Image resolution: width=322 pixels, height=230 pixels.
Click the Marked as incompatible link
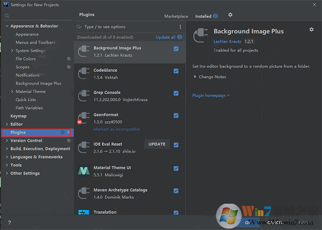(x=116, y=129)
